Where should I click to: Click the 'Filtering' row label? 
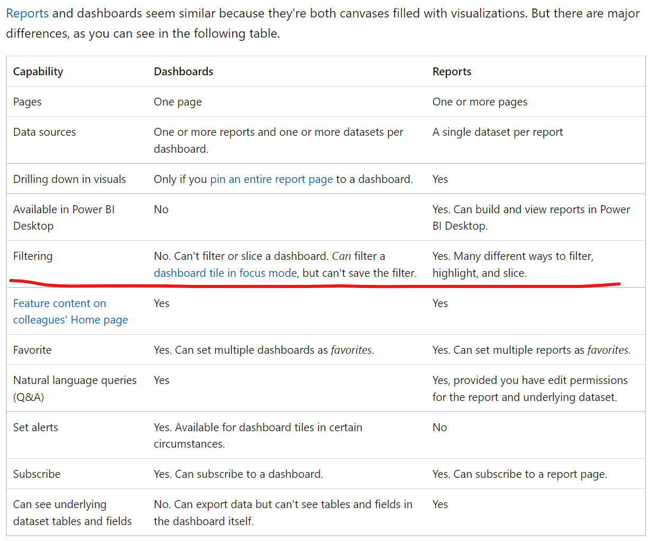[33, 256]
